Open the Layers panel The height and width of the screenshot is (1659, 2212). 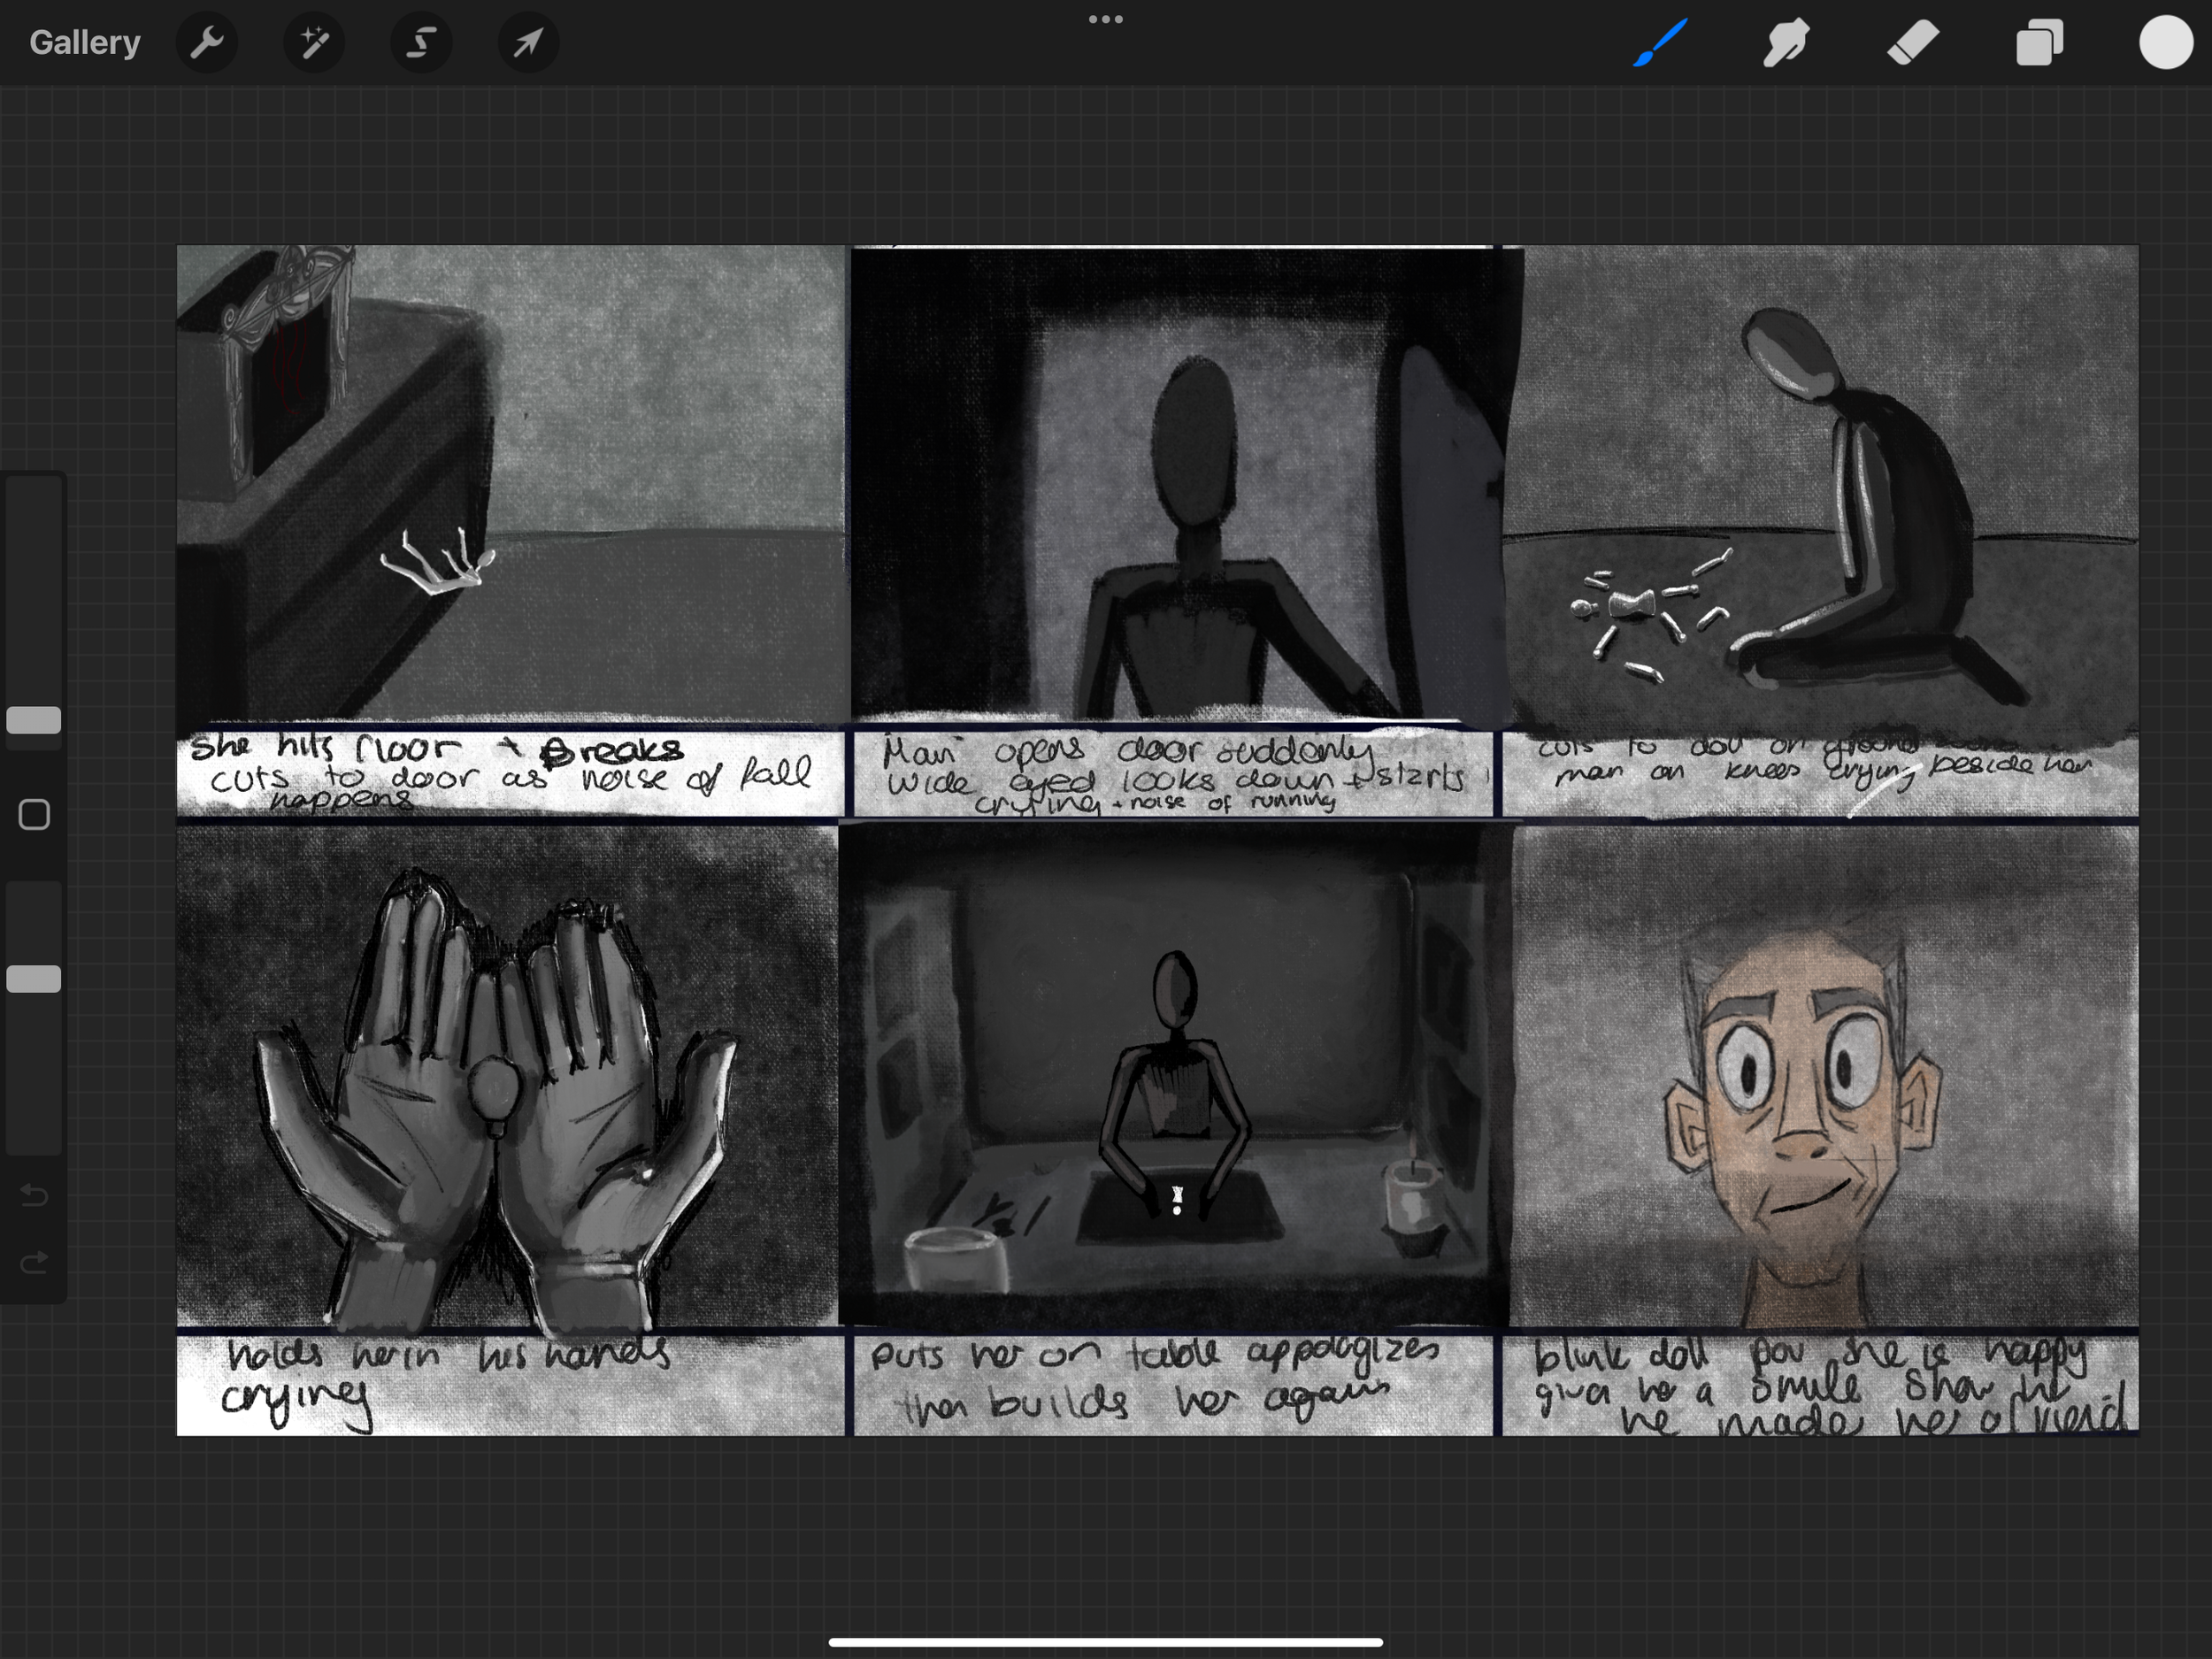pos(2039,43)
